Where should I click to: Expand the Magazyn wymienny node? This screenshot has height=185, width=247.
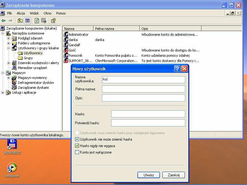coord(9,78)
